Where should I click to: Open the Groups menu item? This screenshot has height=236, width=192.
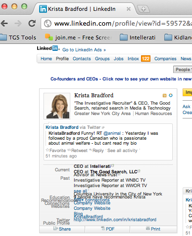tap(102, 59)
